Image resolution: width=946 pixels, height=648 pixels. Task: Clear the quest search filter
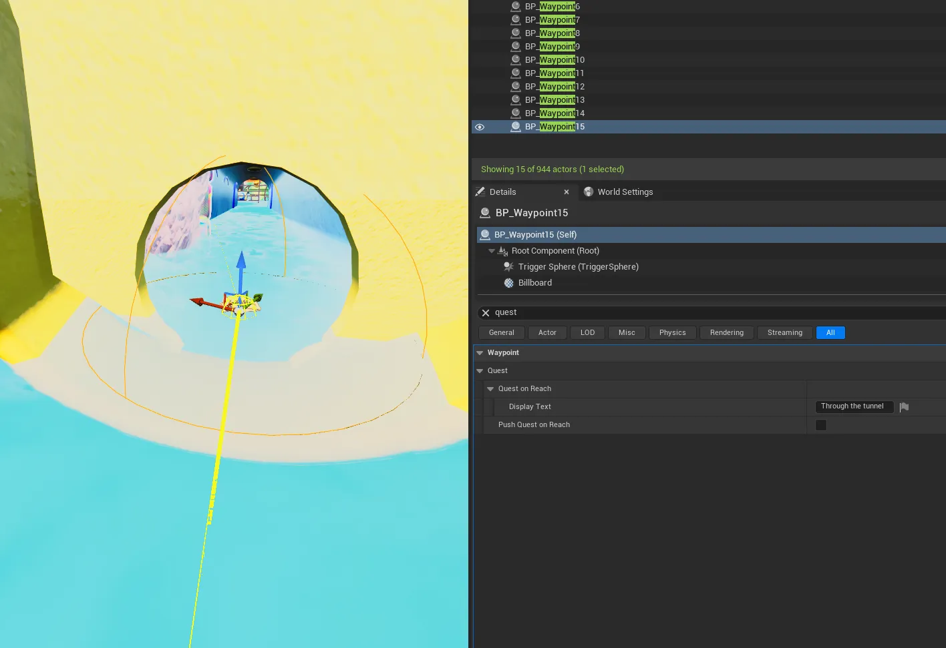[486, 313]
